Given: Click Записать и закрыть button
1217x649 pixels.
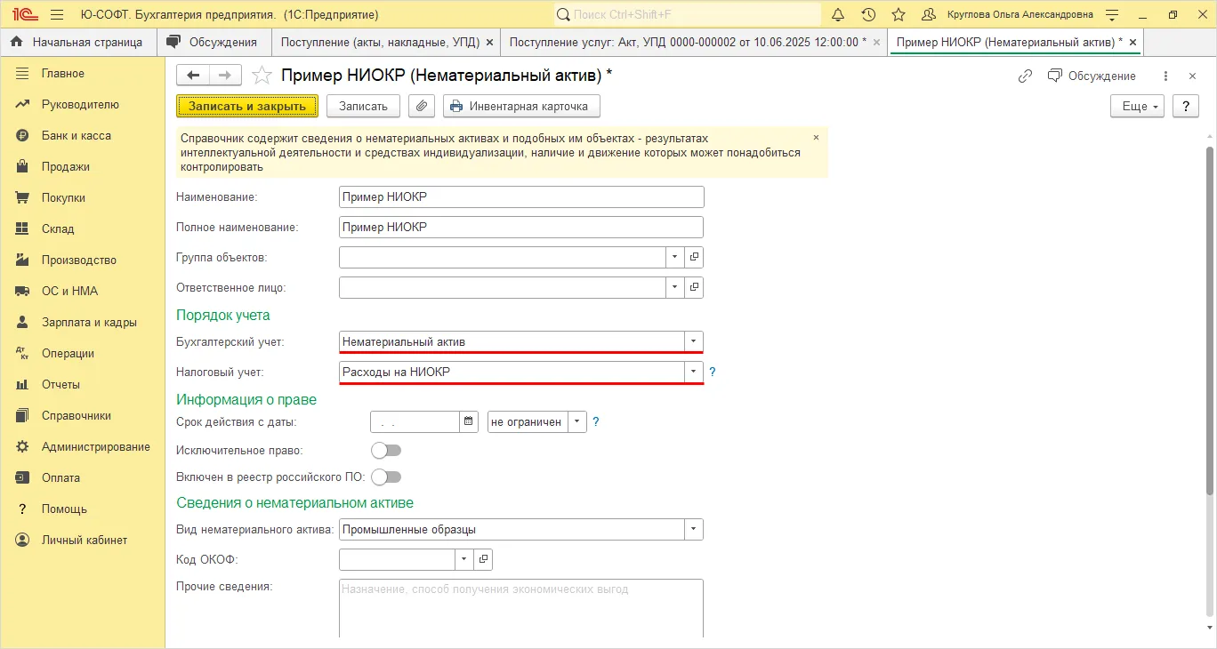Looking at the screenshot, I should (247, 106).
